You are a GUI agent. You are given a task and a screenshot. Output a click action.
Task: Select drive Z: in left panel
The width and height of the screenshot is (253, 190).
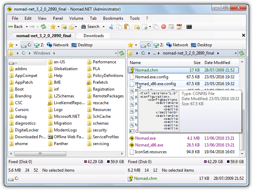tap(39, 45)
